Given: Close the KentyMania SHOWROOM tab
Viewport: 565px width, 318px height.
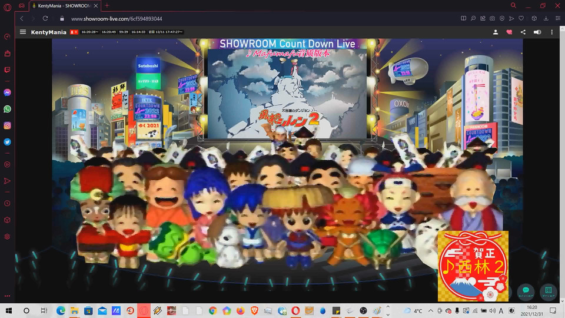Looking at the screenshot, I should click(96, 6).
